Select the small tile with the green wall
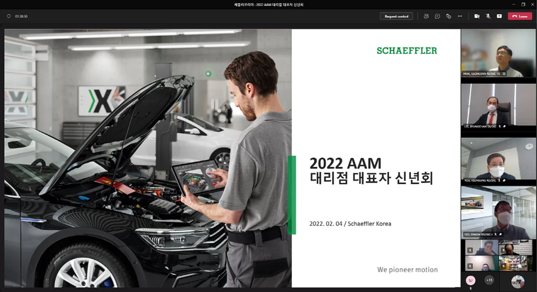The width and height of the screenshot is (537, 292). pos(482,264)
